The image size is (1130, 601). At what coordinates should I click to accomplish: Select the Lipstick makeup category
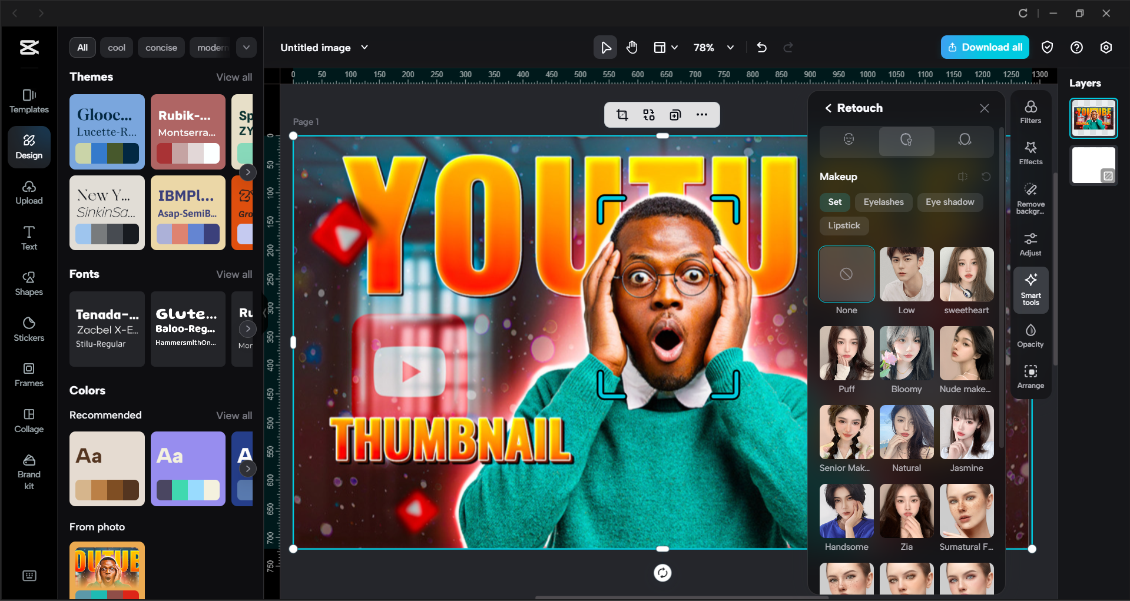(x=844, y=225)
